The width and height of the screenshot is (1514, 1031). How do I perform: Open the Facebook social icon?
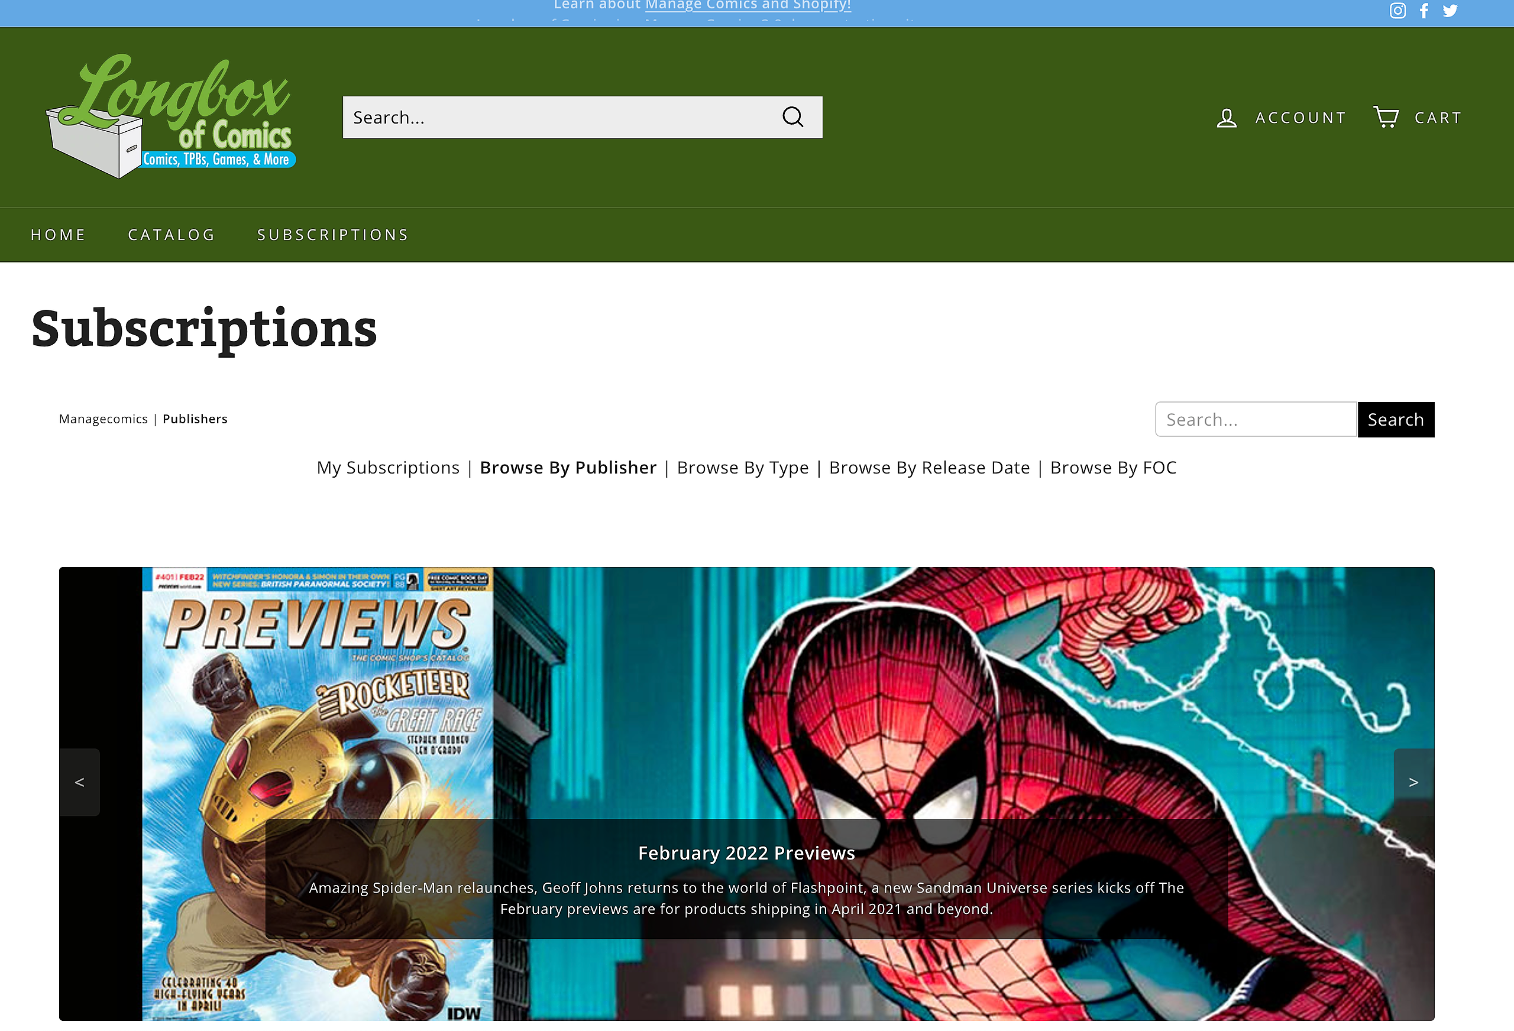[1424, 11]
